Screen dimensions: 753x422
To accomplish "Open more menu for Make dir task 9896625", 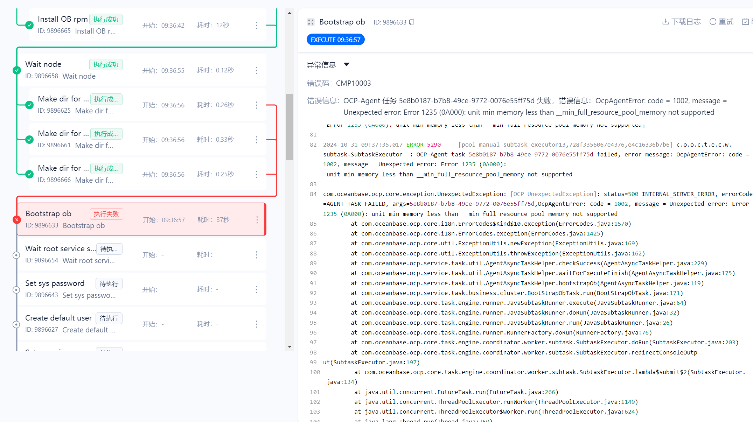I will [x=256, y=105].
